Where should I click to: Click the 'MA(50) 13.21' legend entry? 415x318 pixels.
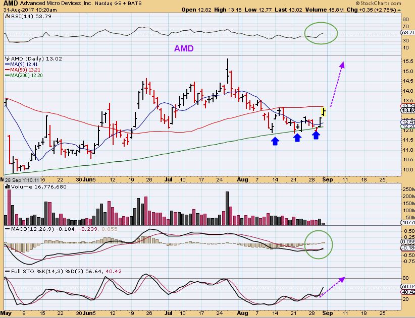[25, 70]
